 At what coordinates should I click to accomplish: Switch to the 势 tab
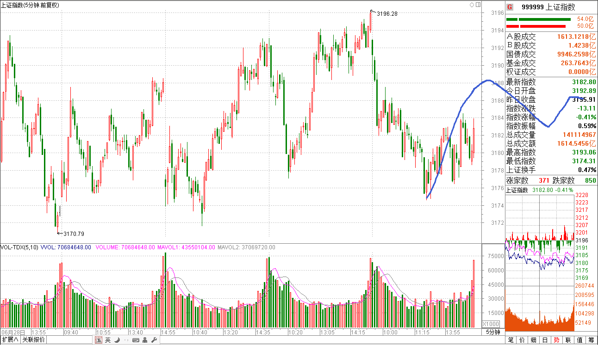tap(556, 340)
